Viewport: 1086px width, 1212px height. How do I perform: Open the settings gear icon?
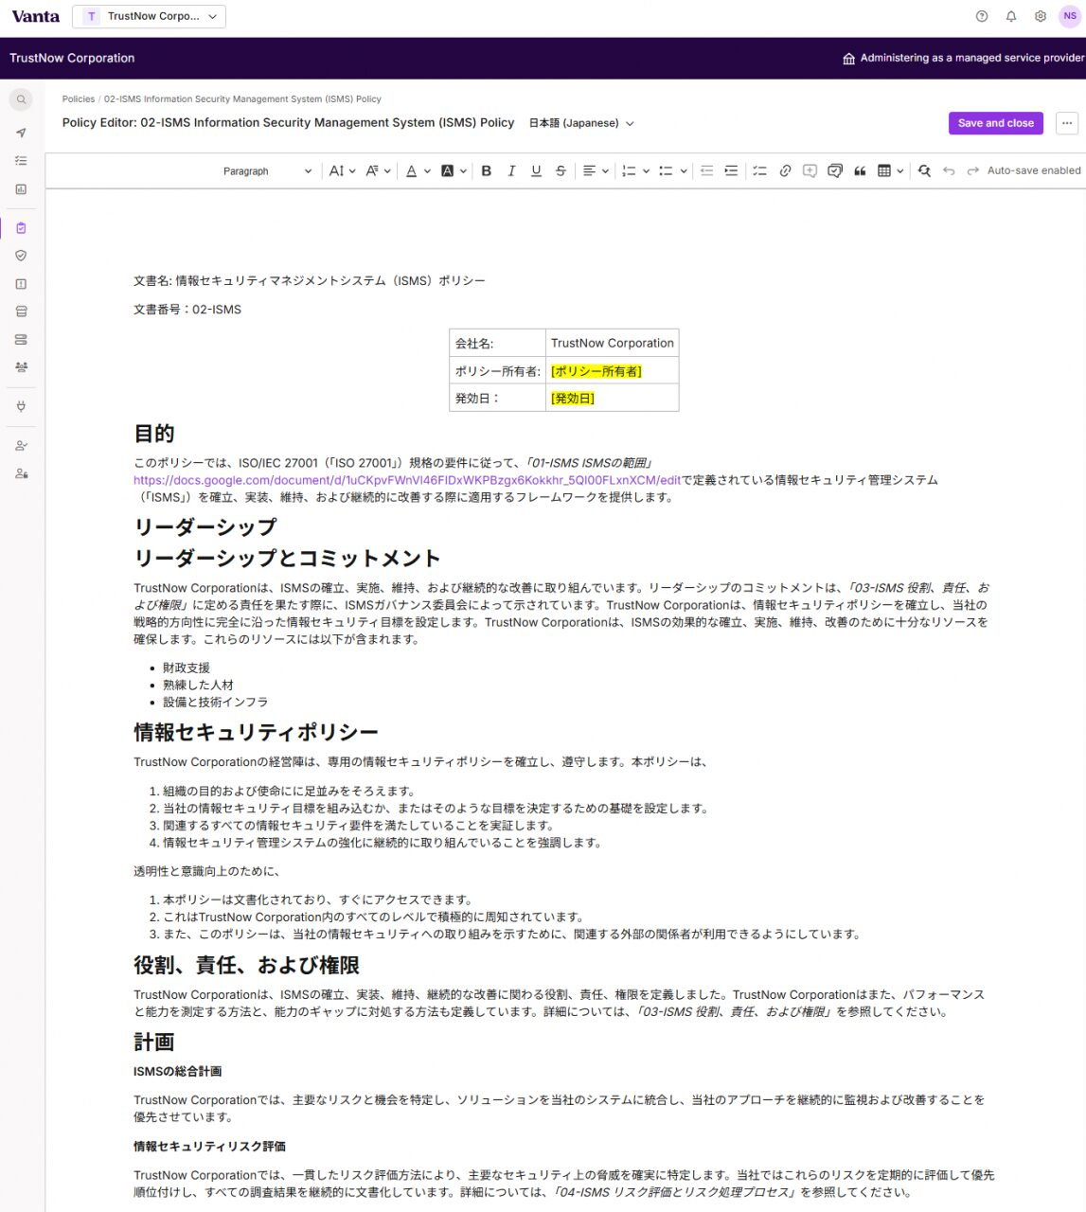pyautogui.click(x=1041, y=16)
